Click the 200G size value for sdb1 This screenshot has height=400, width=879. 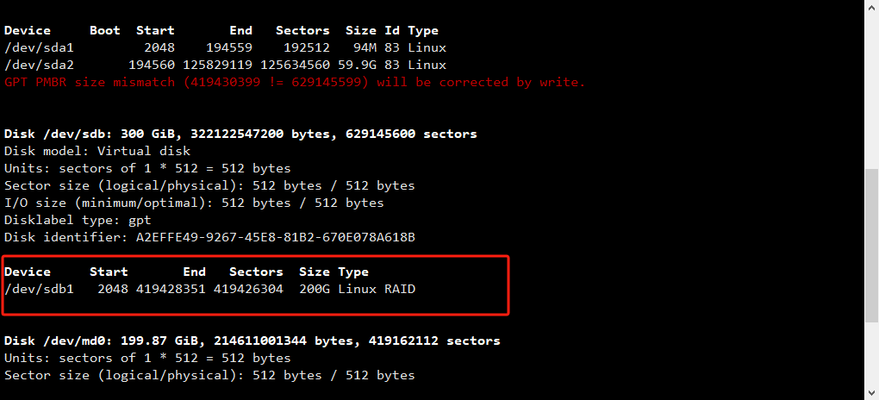pyautogui.click(x=315, y=290)
